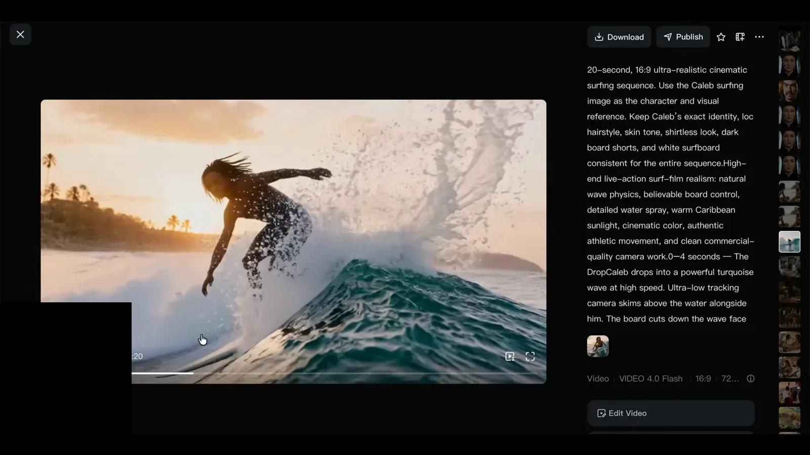Close the video preview with the X button
This screenshot has width=810, height=455.
coord(20,34)
